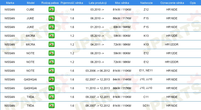This screenshot has height=110, width=201.
Task: Select the CUBE model cell
Action: (30, 10)
